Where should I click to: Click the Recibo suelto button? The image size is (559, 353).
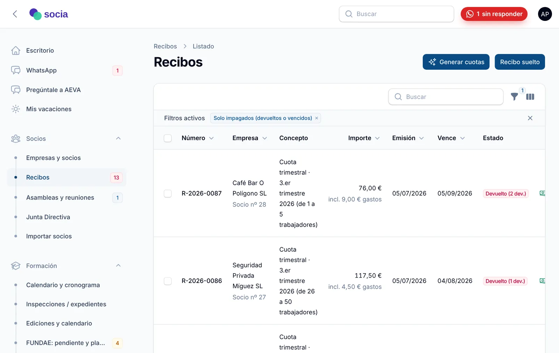520,62
